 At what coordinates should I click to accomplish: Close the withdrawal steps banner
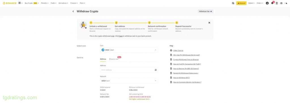209,23
